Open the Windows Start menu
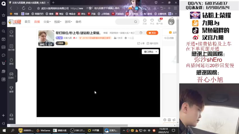Screen dimensions: 239x134 click(x=4, y=130)
